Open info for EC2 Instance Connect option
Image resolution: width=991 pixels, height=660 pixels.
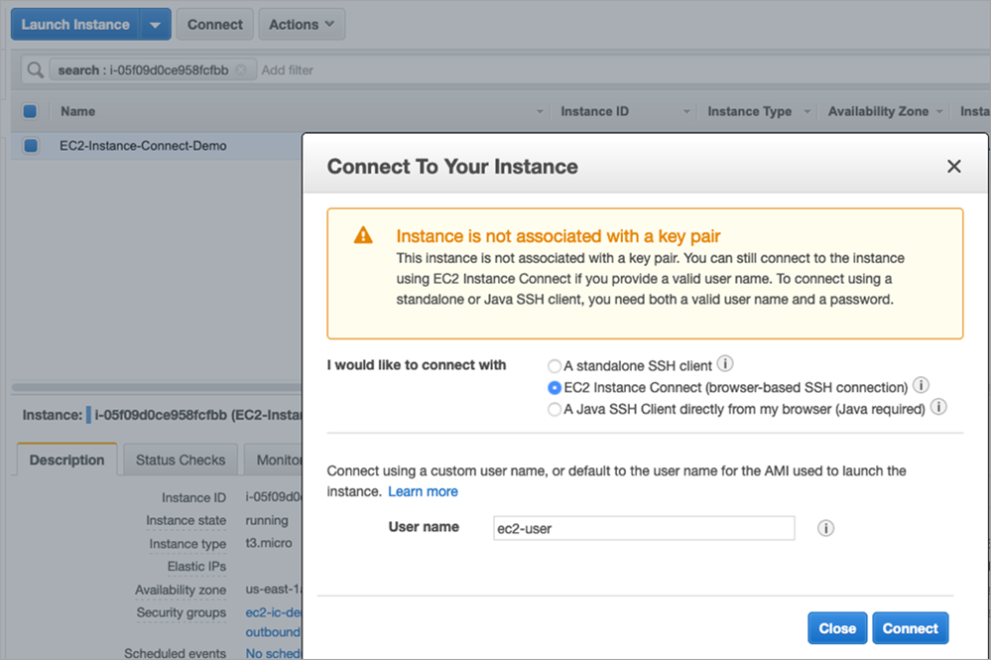coord(921,385)
